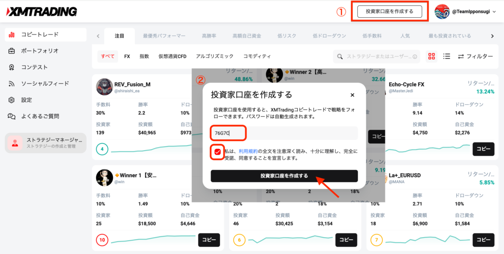
Task: Click the search field info icon
Action: tap(414, 57)
